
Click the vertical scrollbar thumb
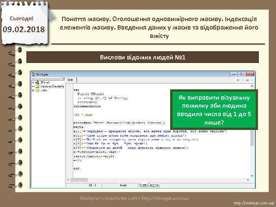point(252,138)
